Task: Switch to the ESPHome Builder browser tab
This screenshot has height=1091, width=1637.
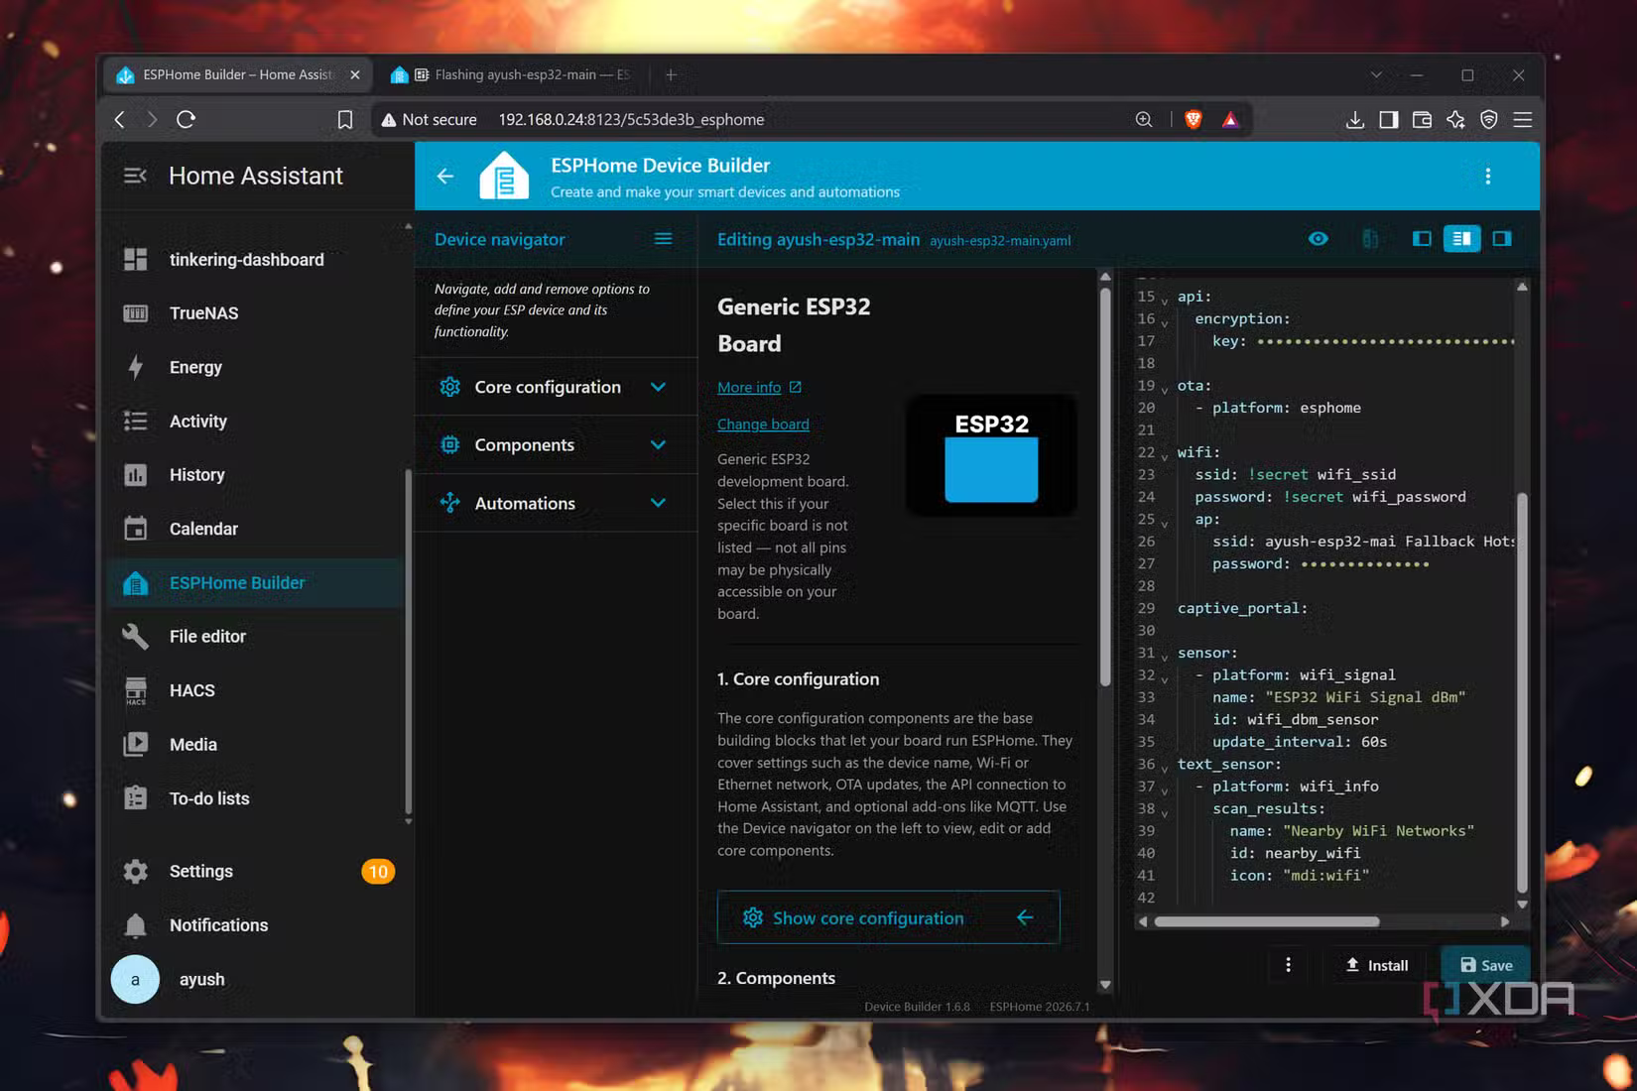Action: (x=238, y=75)
